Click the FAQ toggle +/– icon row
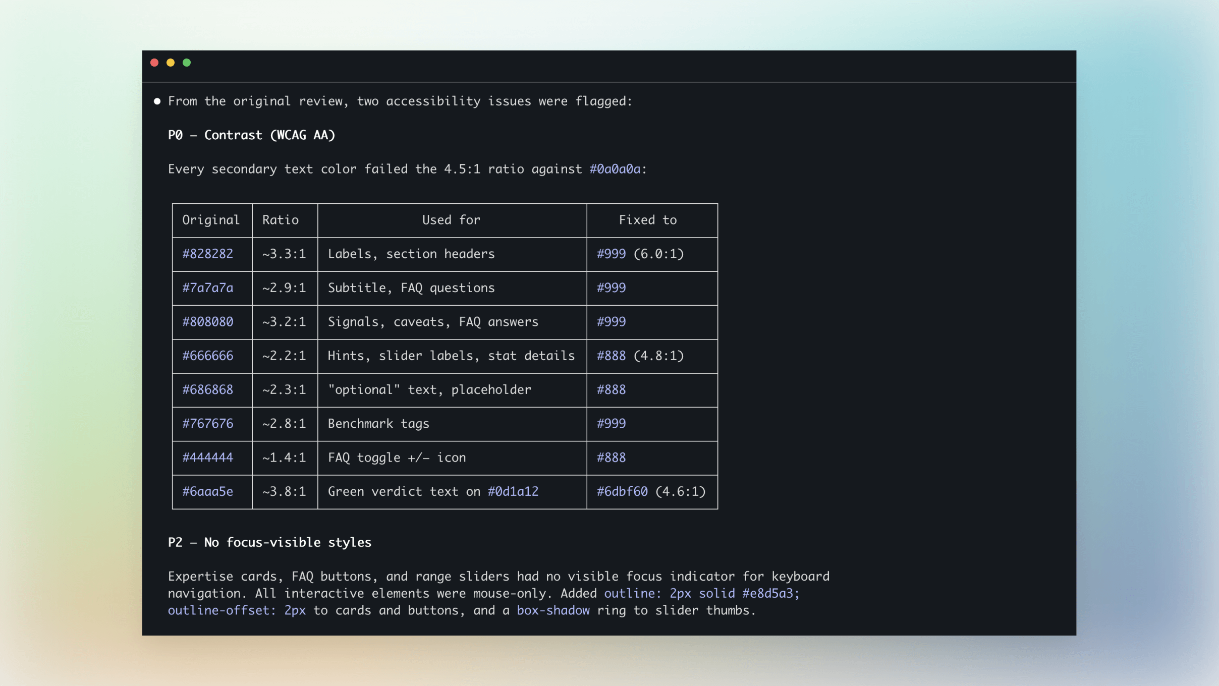The height and width of the screenshot is (686, 1219). point(397,458)
